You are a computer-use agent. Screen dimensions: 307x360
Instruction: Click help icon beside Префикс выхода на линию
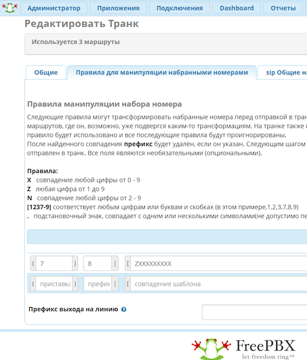click(124, 310)
